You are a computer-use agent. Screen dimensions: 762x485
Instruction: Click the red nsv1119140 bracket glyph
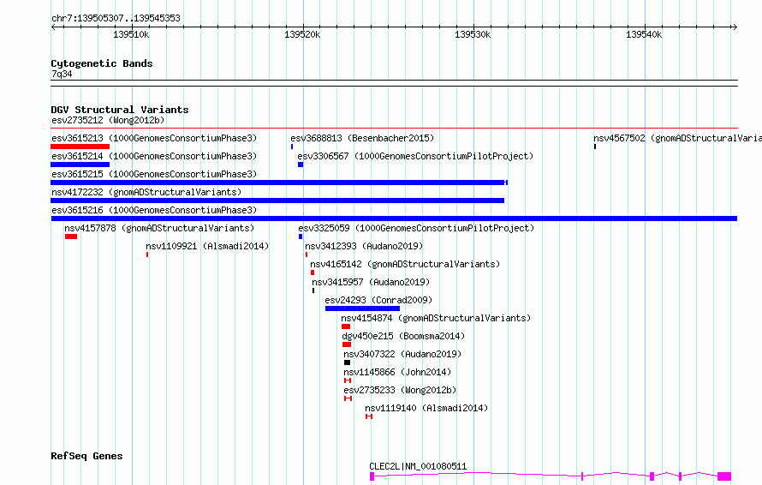pyautogui.click(x=369, y=416)
